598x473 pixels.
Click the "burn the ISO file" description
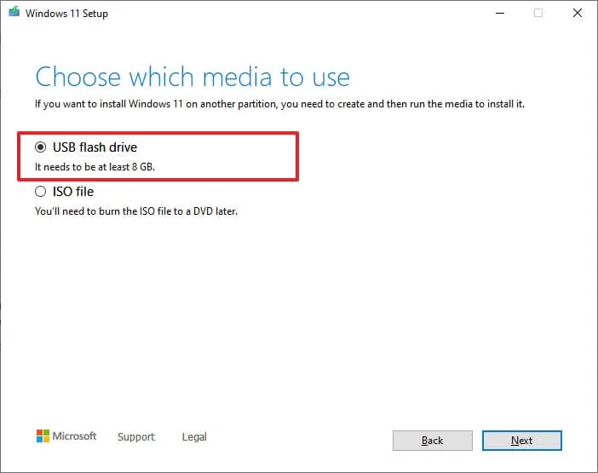136,211
